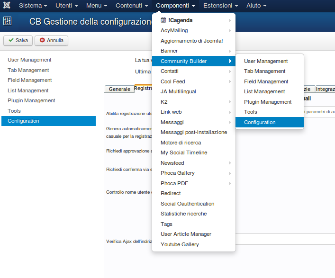Expand the K2 submenu arrow
Screen dimensions: 335x278
click(230, 102)
